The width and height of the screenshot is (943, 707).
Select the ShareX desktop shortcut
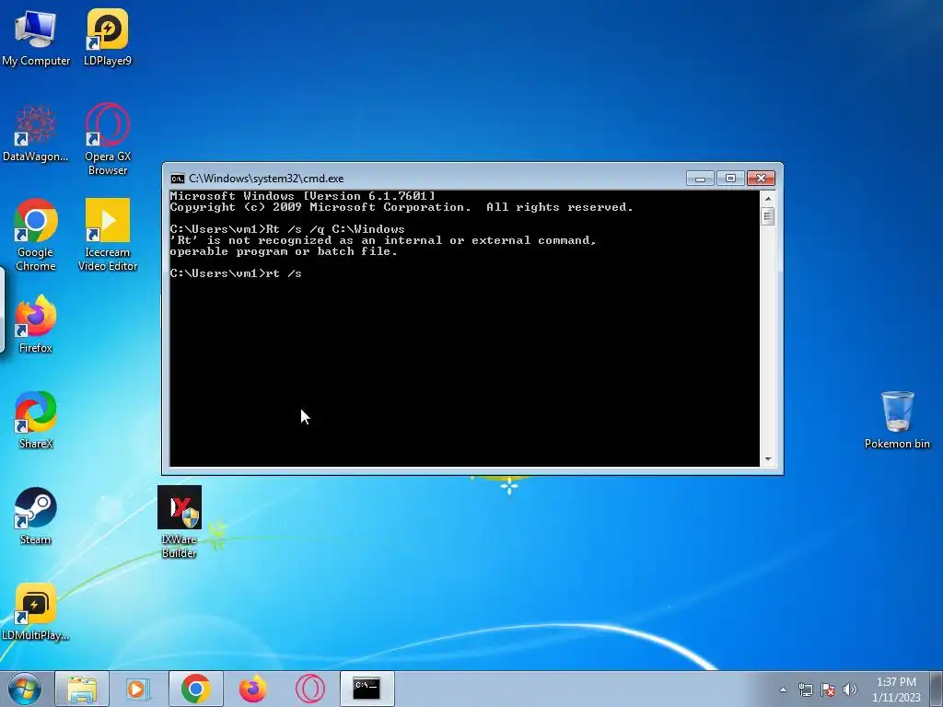[x=36, y=420]
